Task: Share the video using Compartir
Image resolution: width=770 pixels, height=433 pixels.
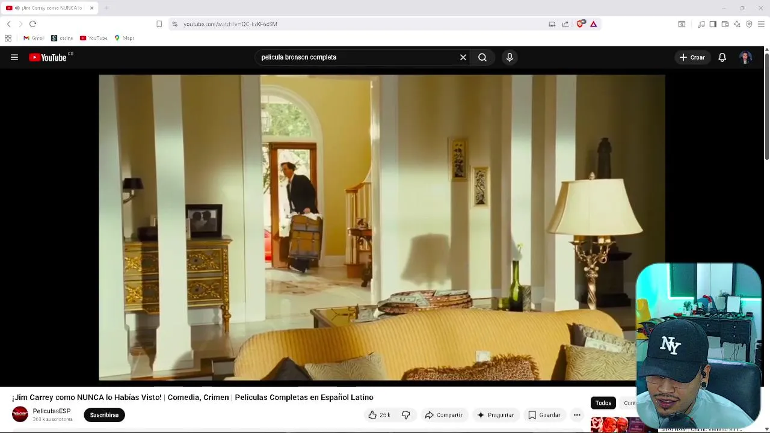Action: pos(443,415)
